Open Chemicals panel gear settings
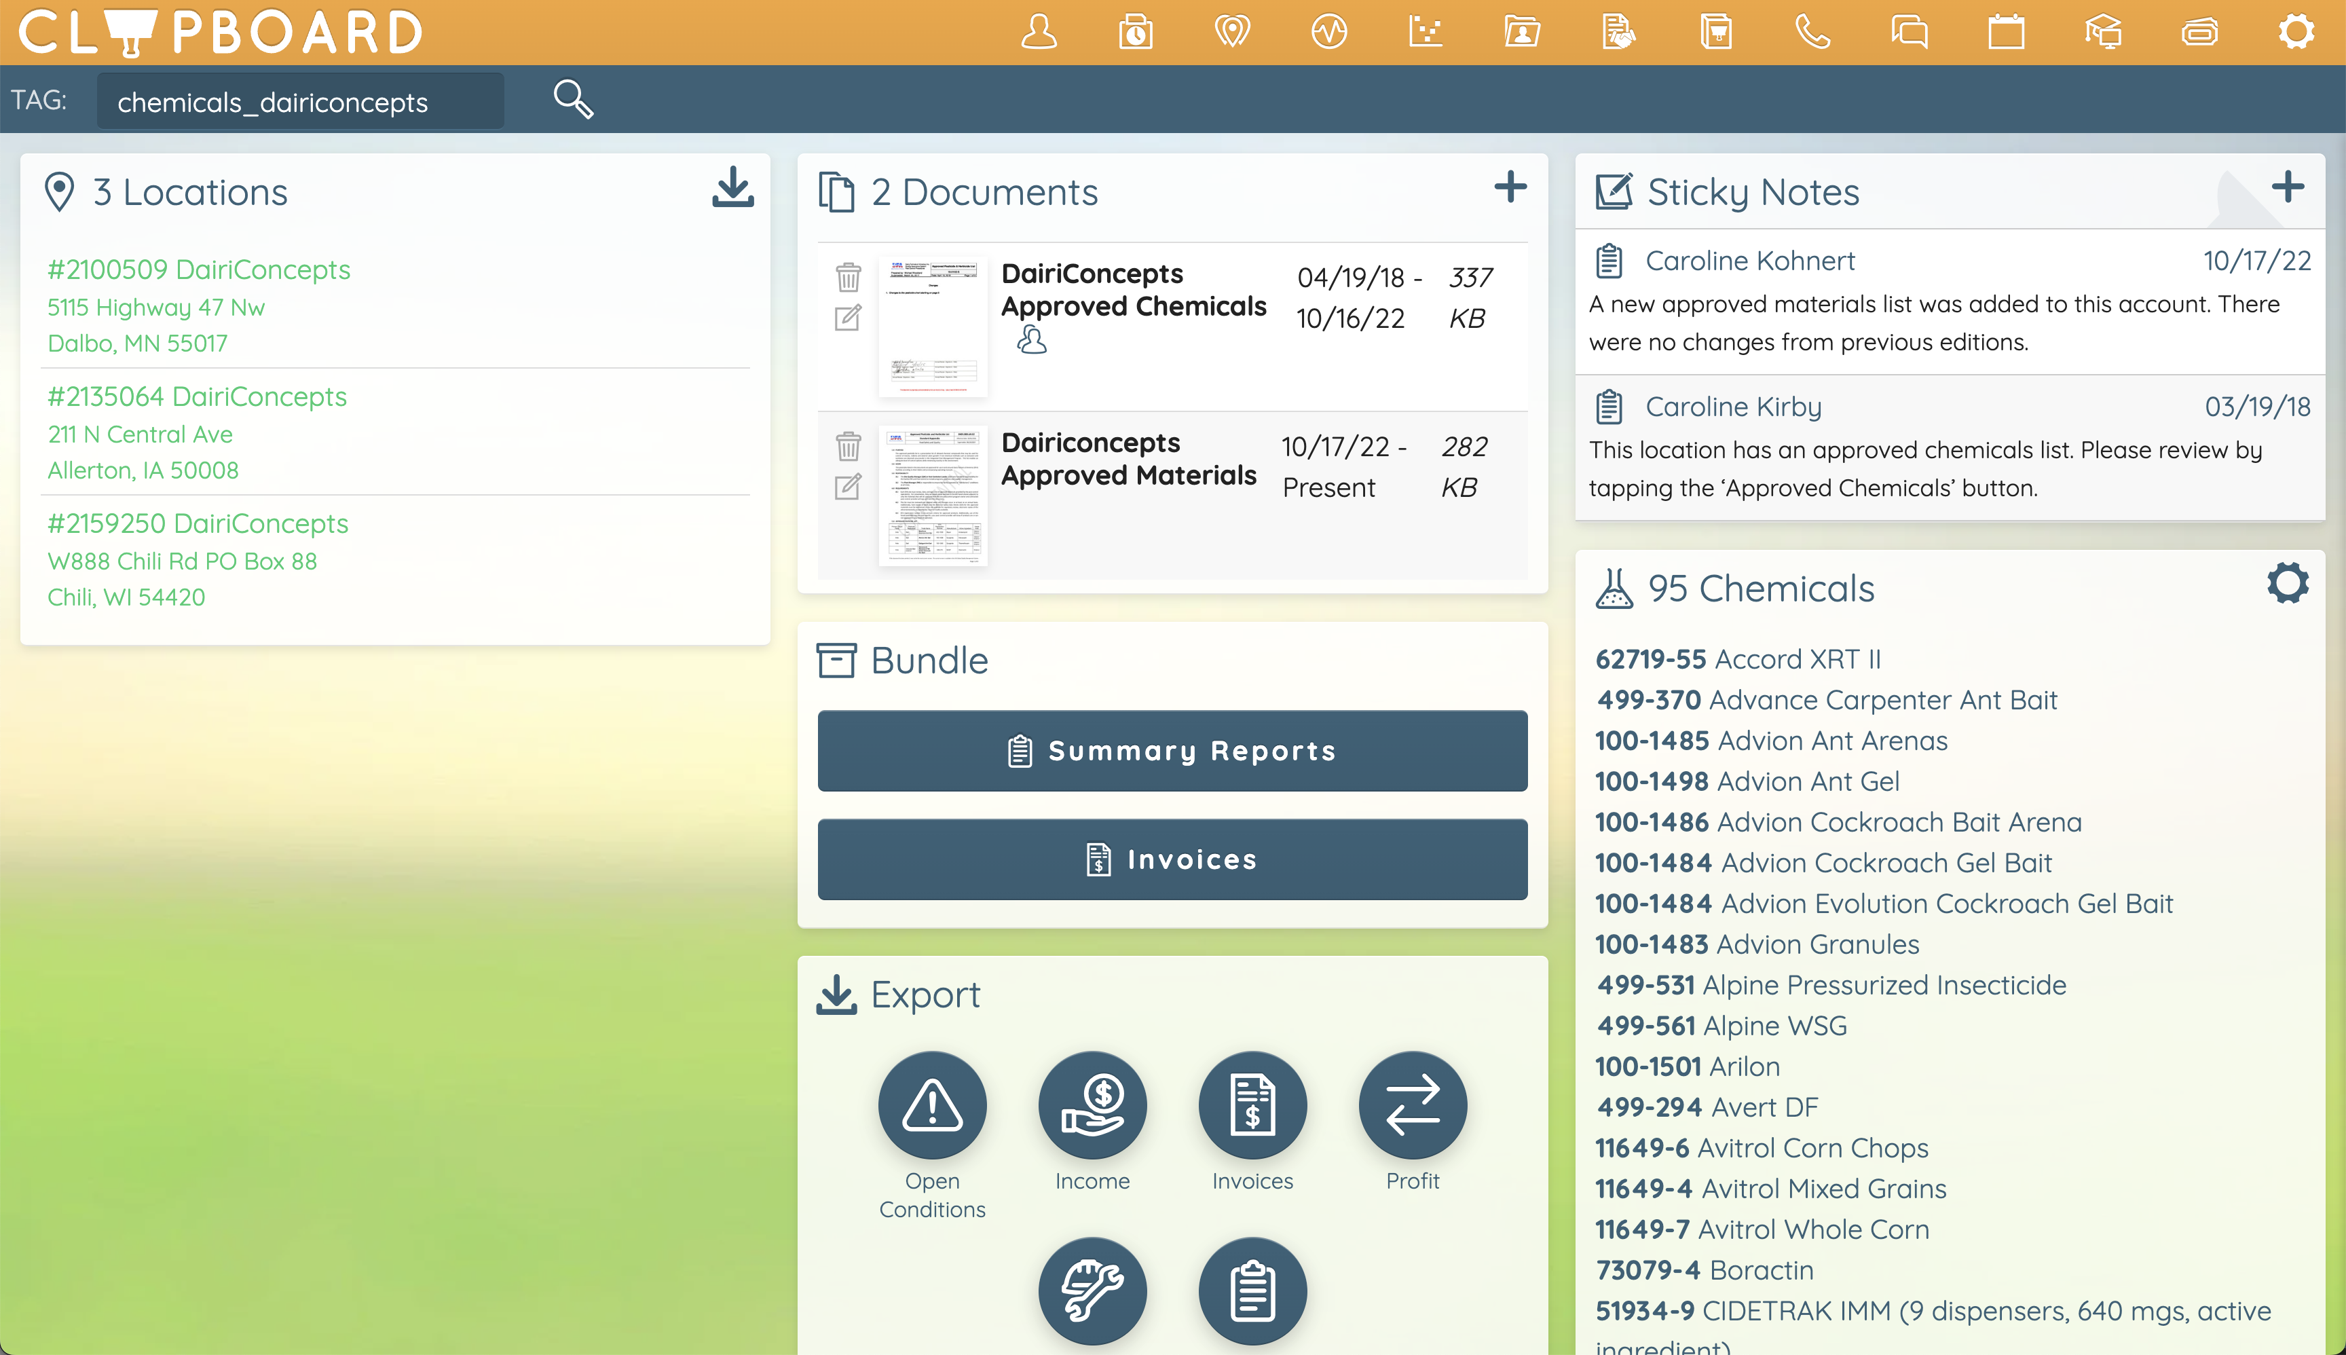Screen dimensions: 2346x1355 tap(2288, 584)
